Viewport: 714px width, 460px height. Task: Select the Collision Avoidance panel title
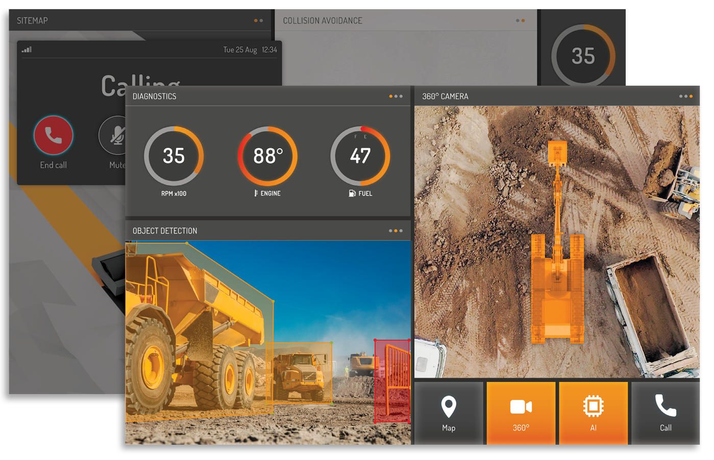click(322, 21)
